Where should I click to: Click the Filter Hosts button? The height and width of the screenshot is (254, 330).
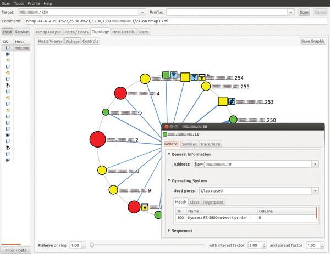pos(14,250)
